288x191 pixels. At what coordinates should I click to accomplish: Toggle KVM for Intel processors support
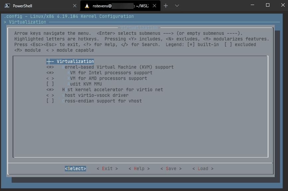(x=50, y=73)
